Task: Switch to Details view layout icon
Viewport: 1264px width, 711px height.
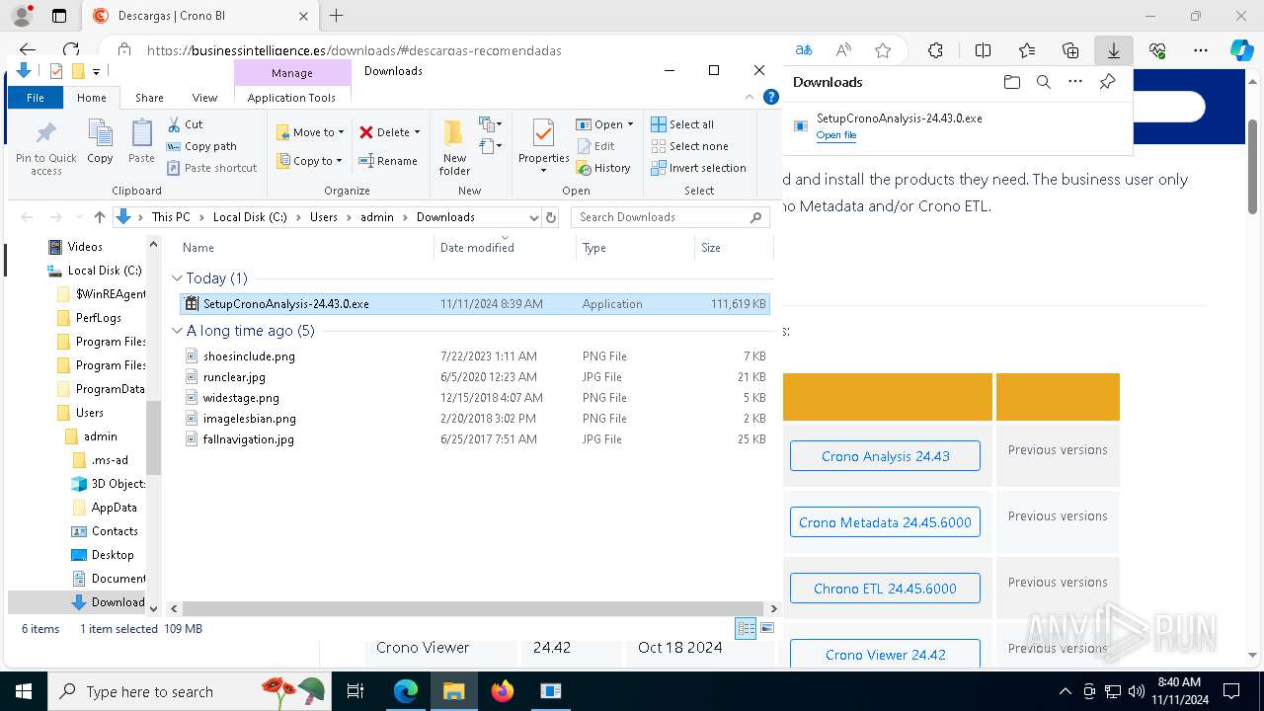Action: coord(746,628)
